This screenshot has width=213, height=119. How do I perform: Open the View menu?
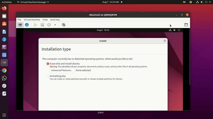pos(45,20)
